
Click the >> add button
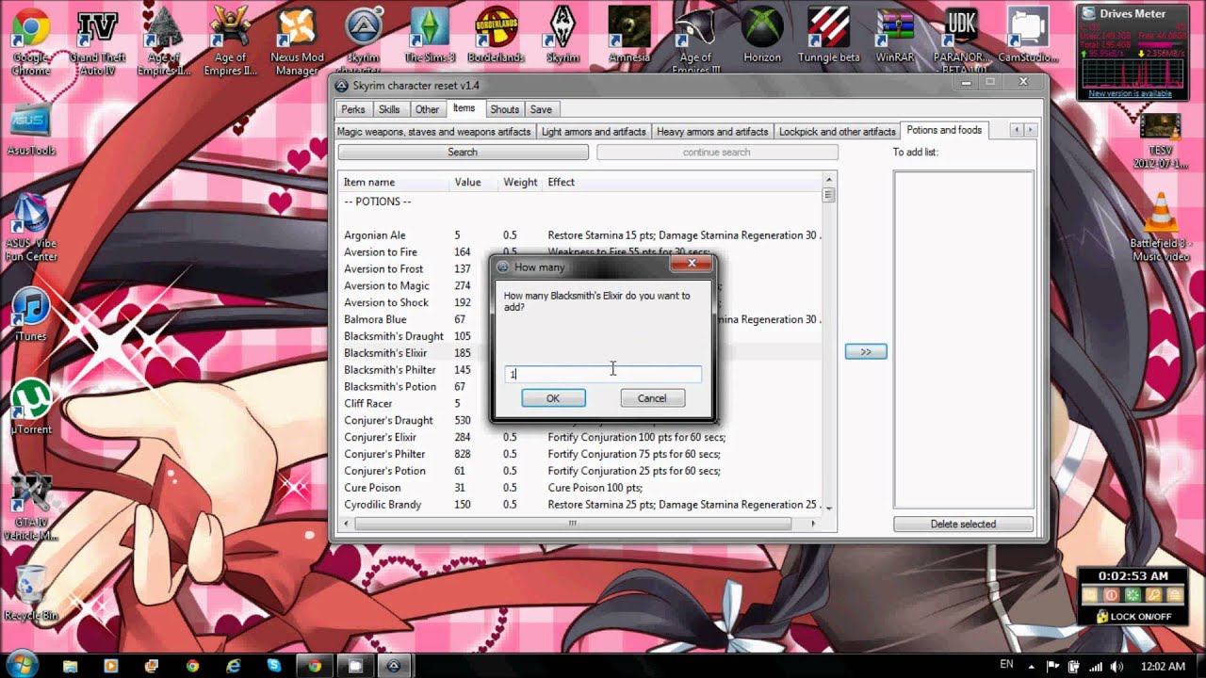click(x=865, y=351)
